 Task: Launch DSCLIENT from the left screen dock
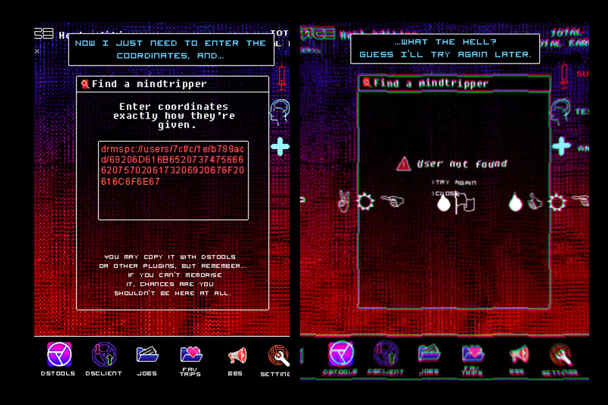pyautogui.click(x=103, y=354)
